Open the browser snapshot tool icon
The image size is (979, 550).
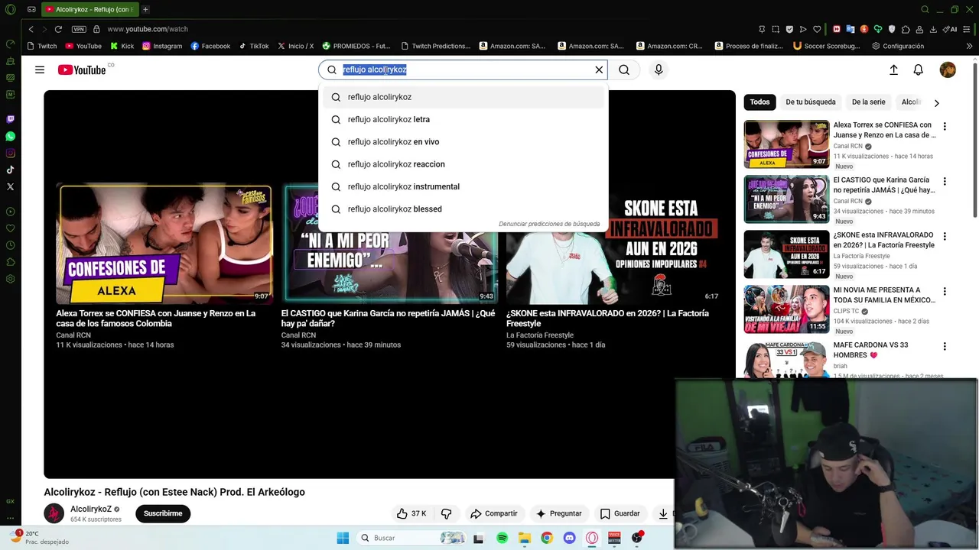[x=776, y=29]
